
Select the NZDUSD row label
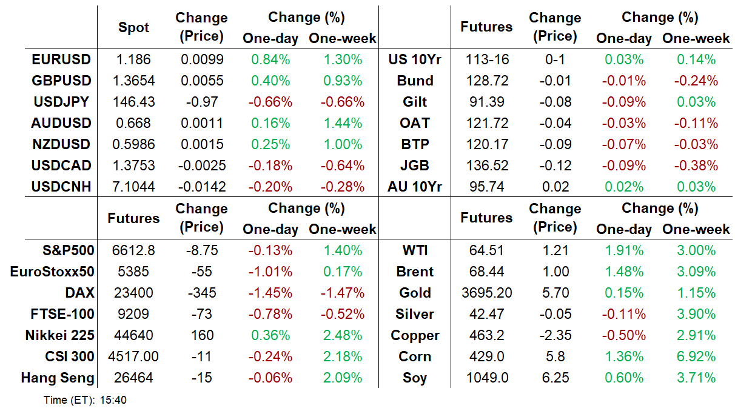[x=61, y=144]
